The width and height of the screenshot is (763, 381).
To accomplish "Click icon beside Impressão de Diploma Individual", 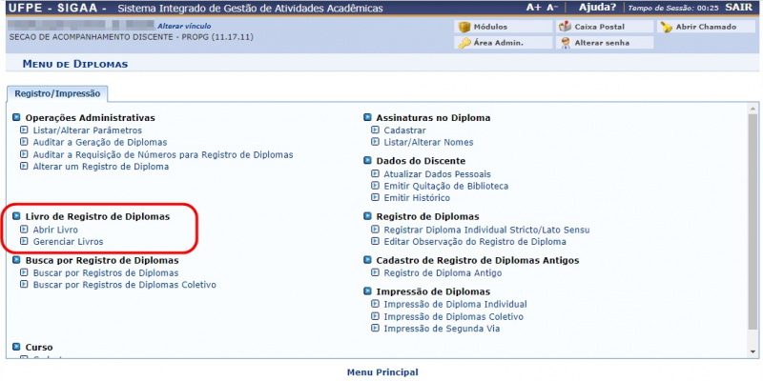I will click(375, 305).
